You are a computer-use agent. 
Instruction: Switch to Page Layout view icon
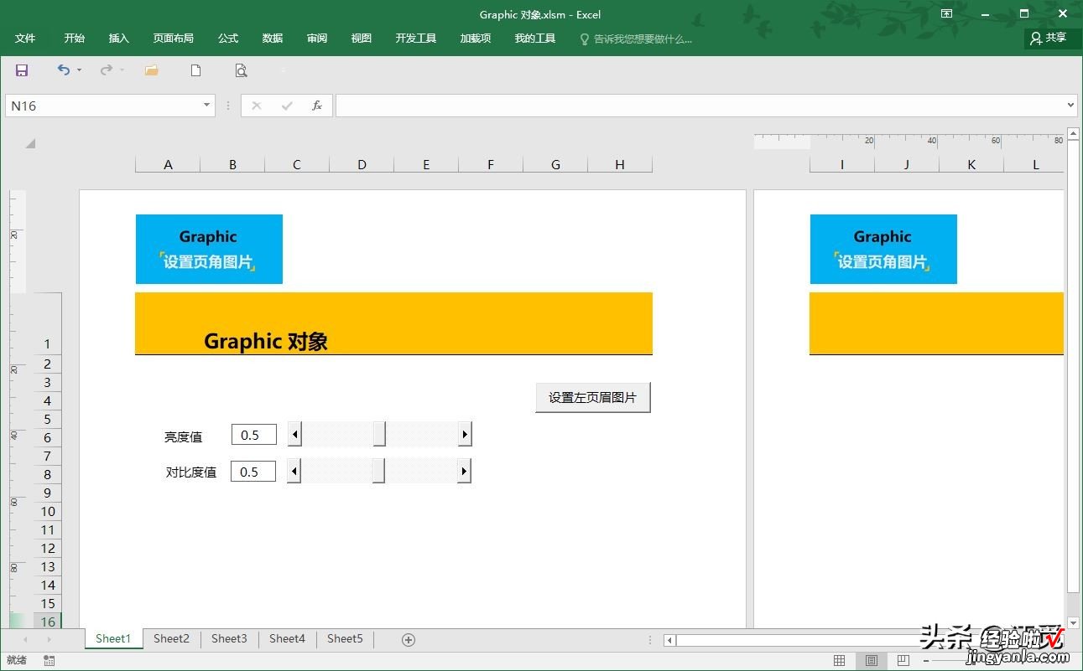[872, 660]
